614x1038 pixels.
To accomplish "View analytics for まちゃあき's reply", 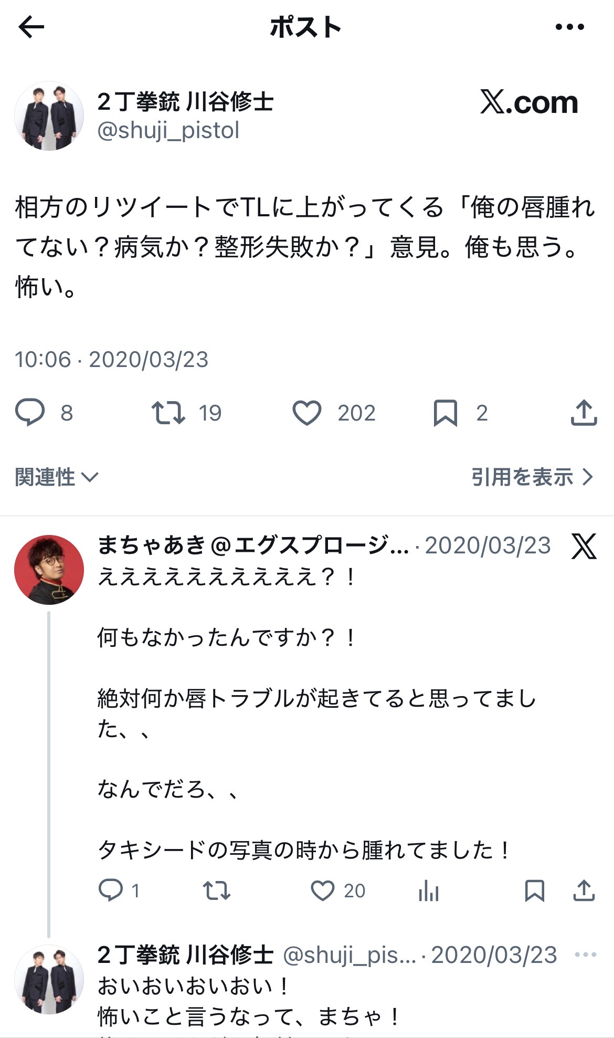I will pyautogui.click(x=429, y=890).
